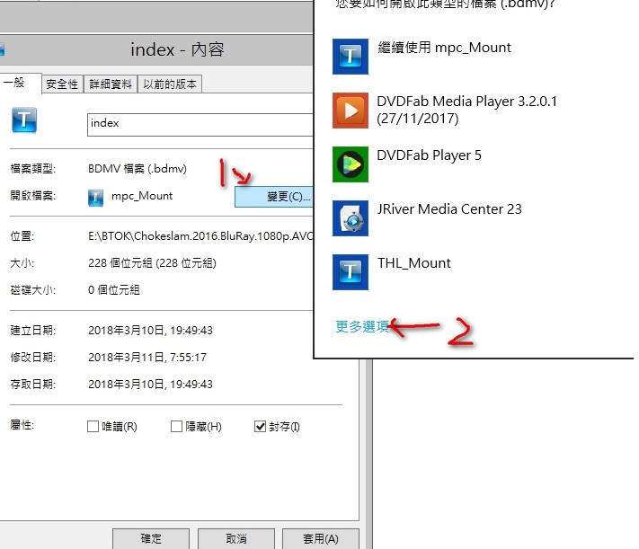The height and width of the screenshot is (549, 639).
Task: Pick the JRiver Media Center 23 icon
Action: 351,218
